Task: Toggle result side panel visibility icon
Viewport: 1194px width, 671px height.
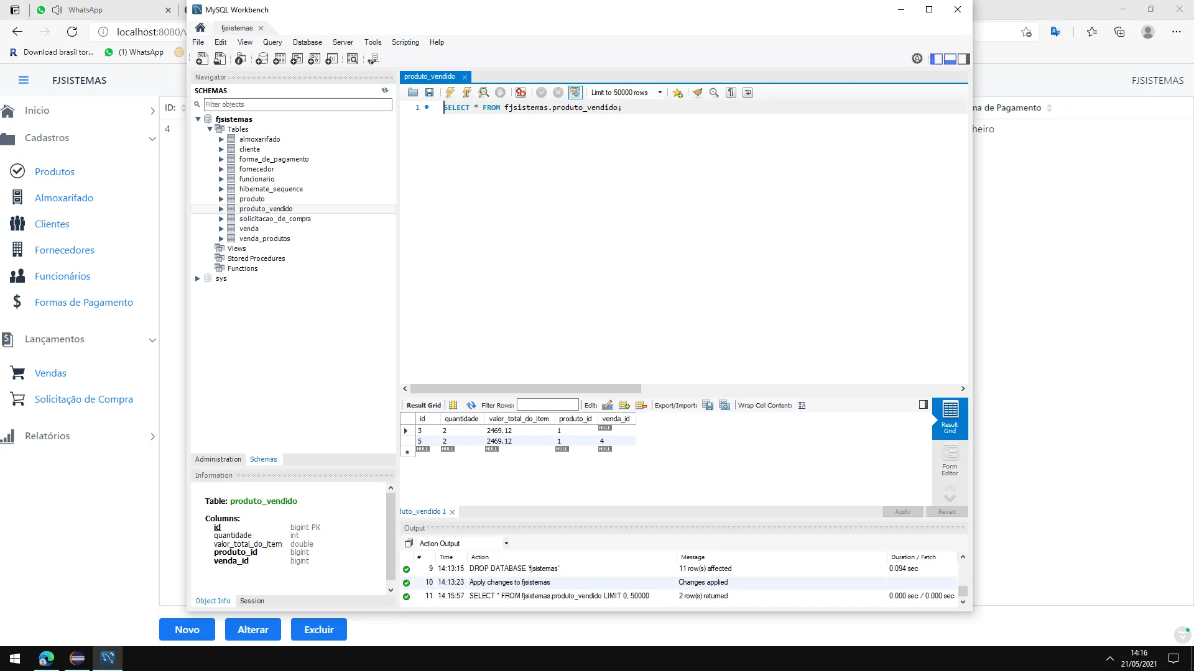Action: [x=923, y=404]
